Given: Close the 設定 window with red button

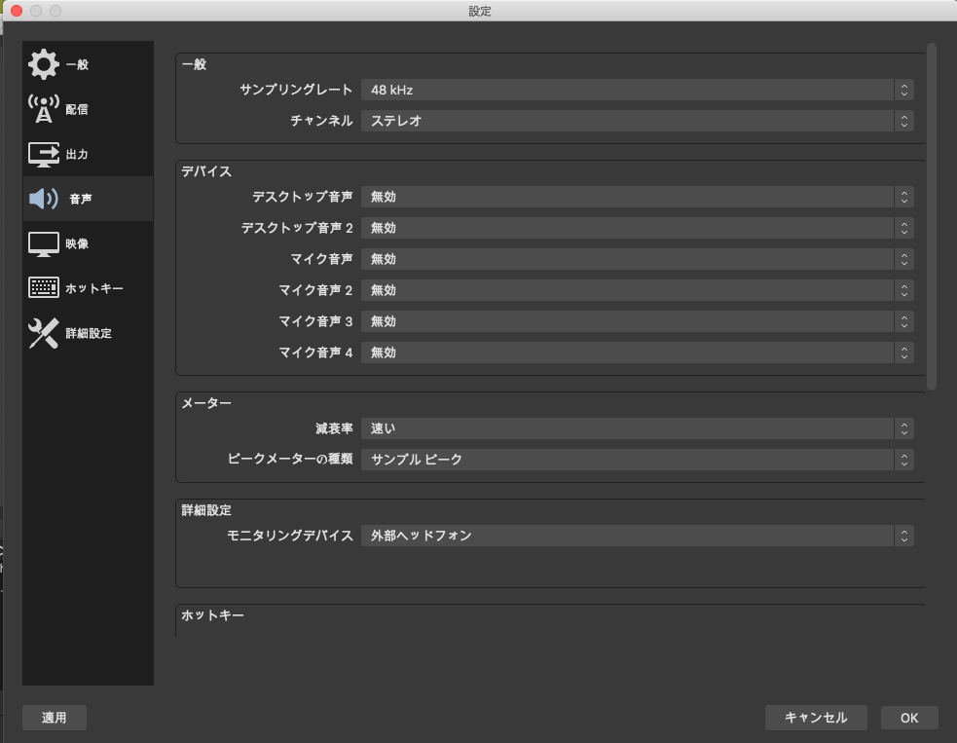Looking at the screenshot, I should pos(17,11).
